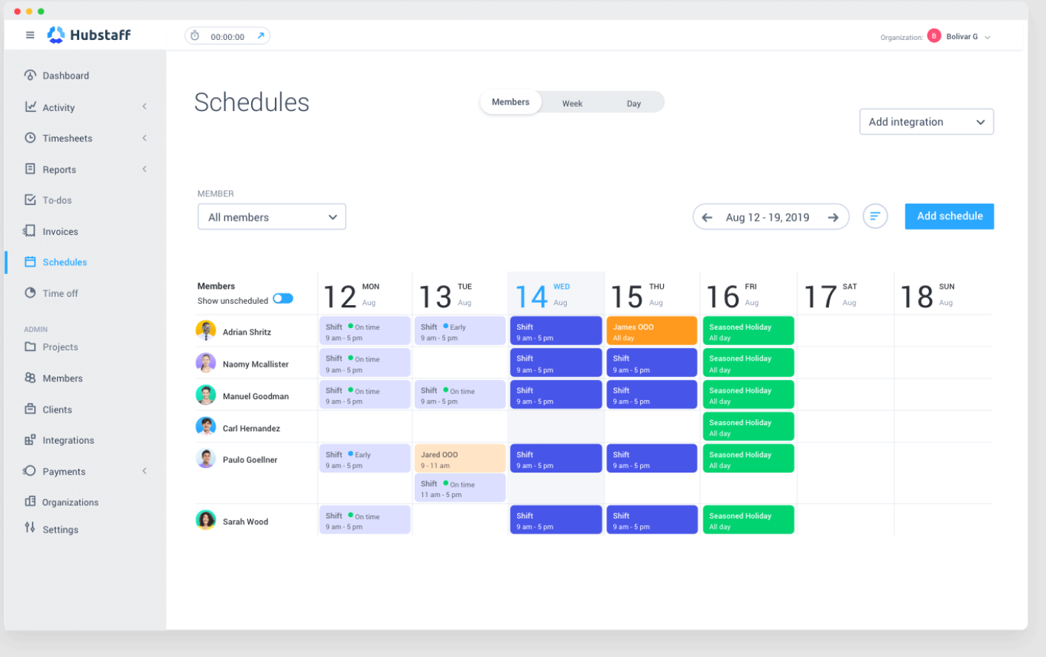Viewport: 1046px width, 657px height.
Task: Open Manuel Goodman's Monday On time shift
Action: [364, 394]
